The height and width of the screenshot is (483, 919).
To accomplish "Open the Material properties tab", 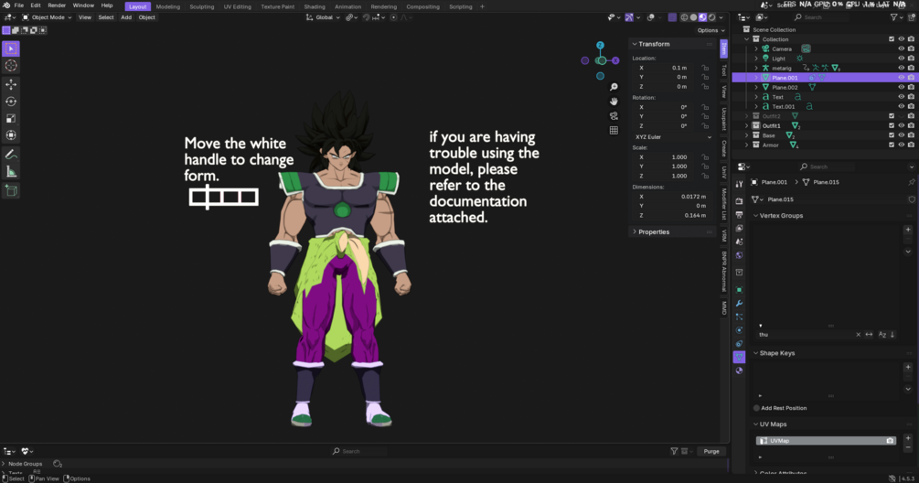I will (x=739, y=370).
